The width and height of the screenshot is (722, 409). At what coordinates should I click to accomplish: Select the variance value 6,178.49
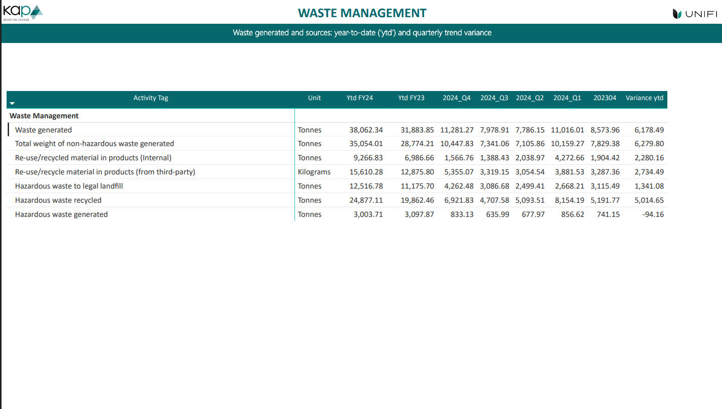coord(649,130)
